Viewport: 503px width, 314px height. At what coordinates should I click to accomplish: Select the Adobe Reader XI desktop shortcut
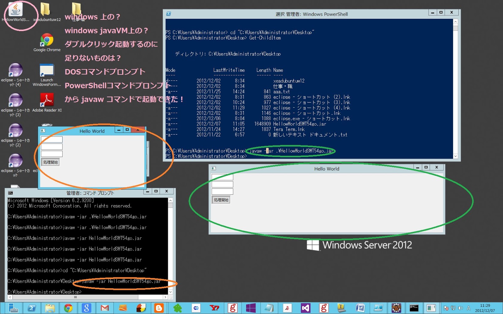point(47,103)
